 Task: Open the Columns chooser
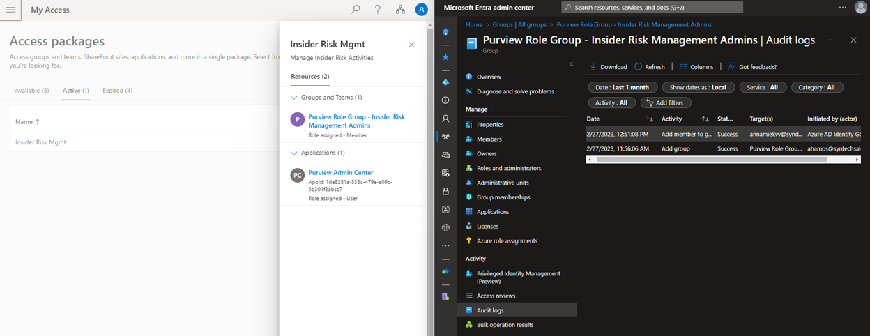[x=696, y=67]
